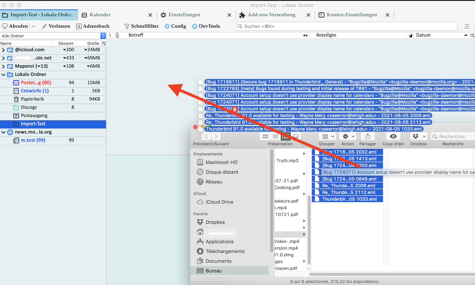Image resolution: width=475 pixels, height=285 pixels.
Task: Expand the @icloud.com account folder tree
Action: point(4,50)
